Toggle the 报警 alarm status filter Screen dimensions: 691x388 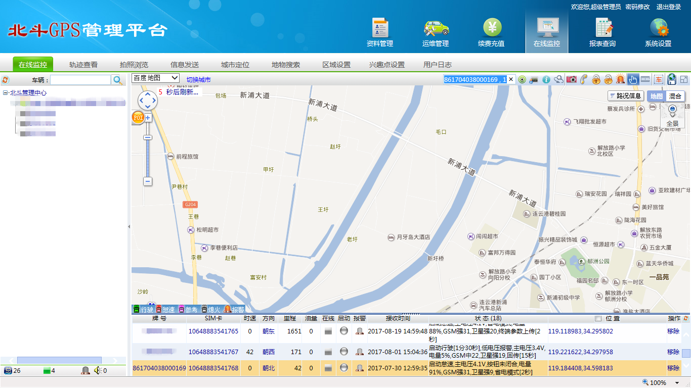pos(234,309)
